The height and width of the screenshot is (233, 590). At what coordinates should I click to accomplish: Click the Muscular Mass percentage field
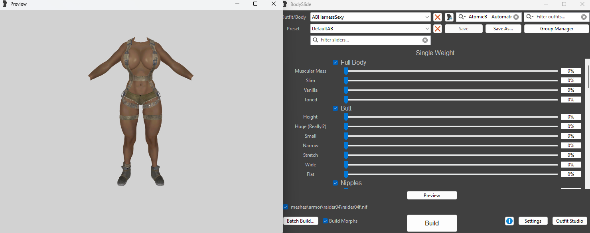point(571,71)
